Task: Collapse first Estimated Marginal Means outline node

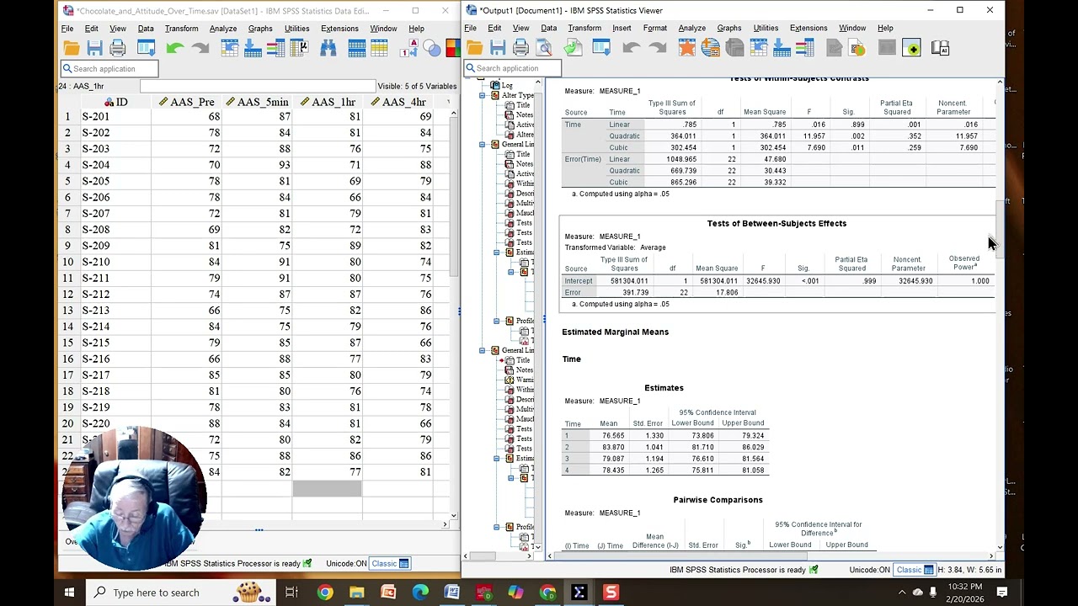Action: [x=496, y=252]
